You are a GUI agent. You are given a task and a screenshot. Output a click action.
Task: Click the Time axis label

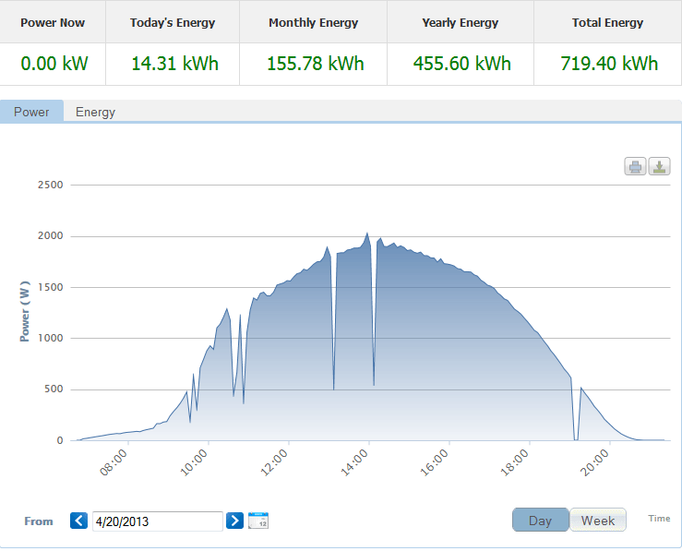point(659,519)
